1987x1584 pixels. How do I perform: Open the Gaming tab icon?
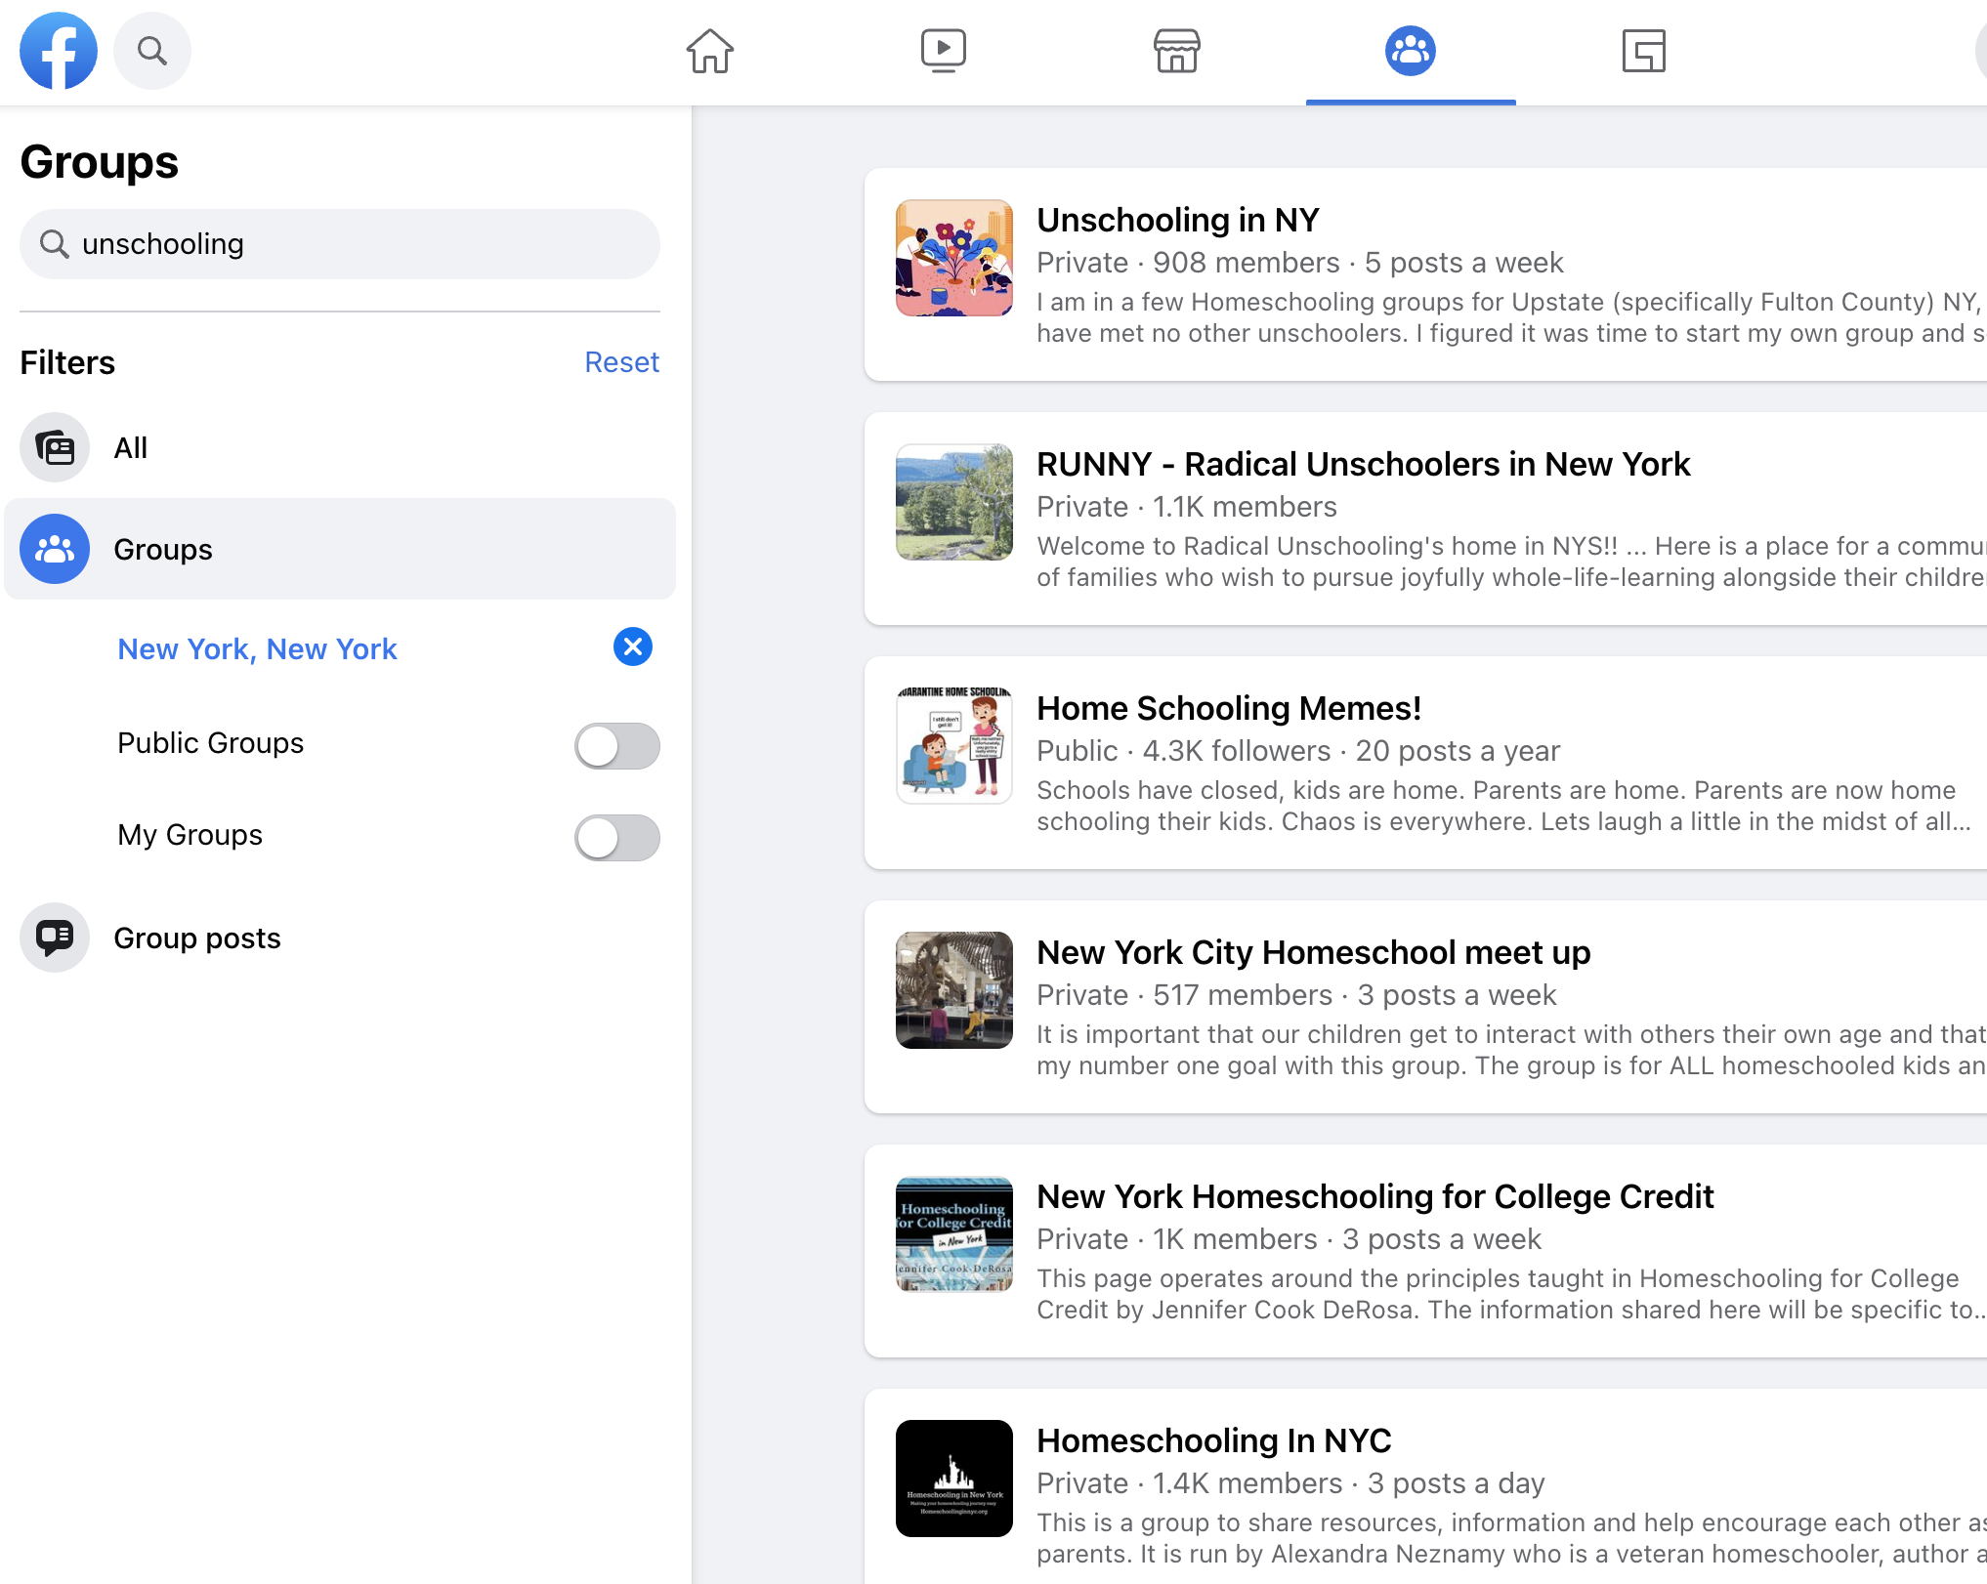[1644, 51]
